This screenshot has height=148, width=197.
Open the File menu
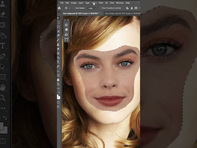pos(62,3)
